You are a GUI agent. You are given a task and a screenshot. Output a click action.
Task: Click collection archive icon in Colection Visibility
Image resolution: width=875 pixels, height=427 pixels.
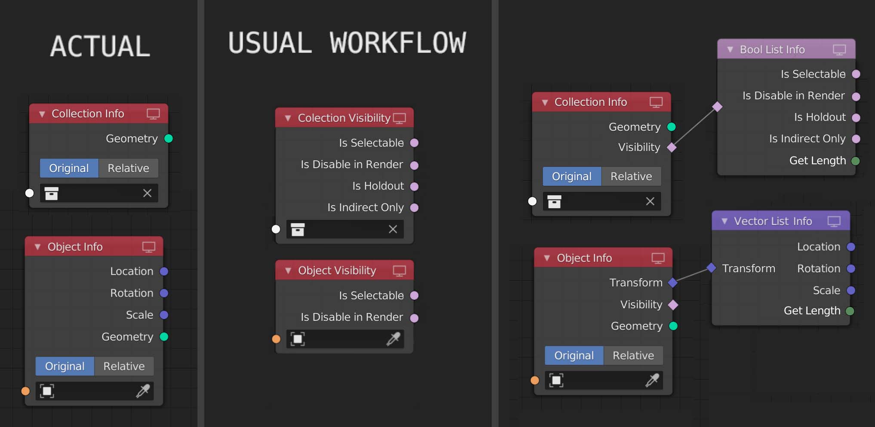coord(298,229)
